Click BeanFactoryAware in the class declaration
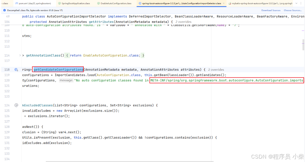 pyautogui.click(x=272, y=17)
